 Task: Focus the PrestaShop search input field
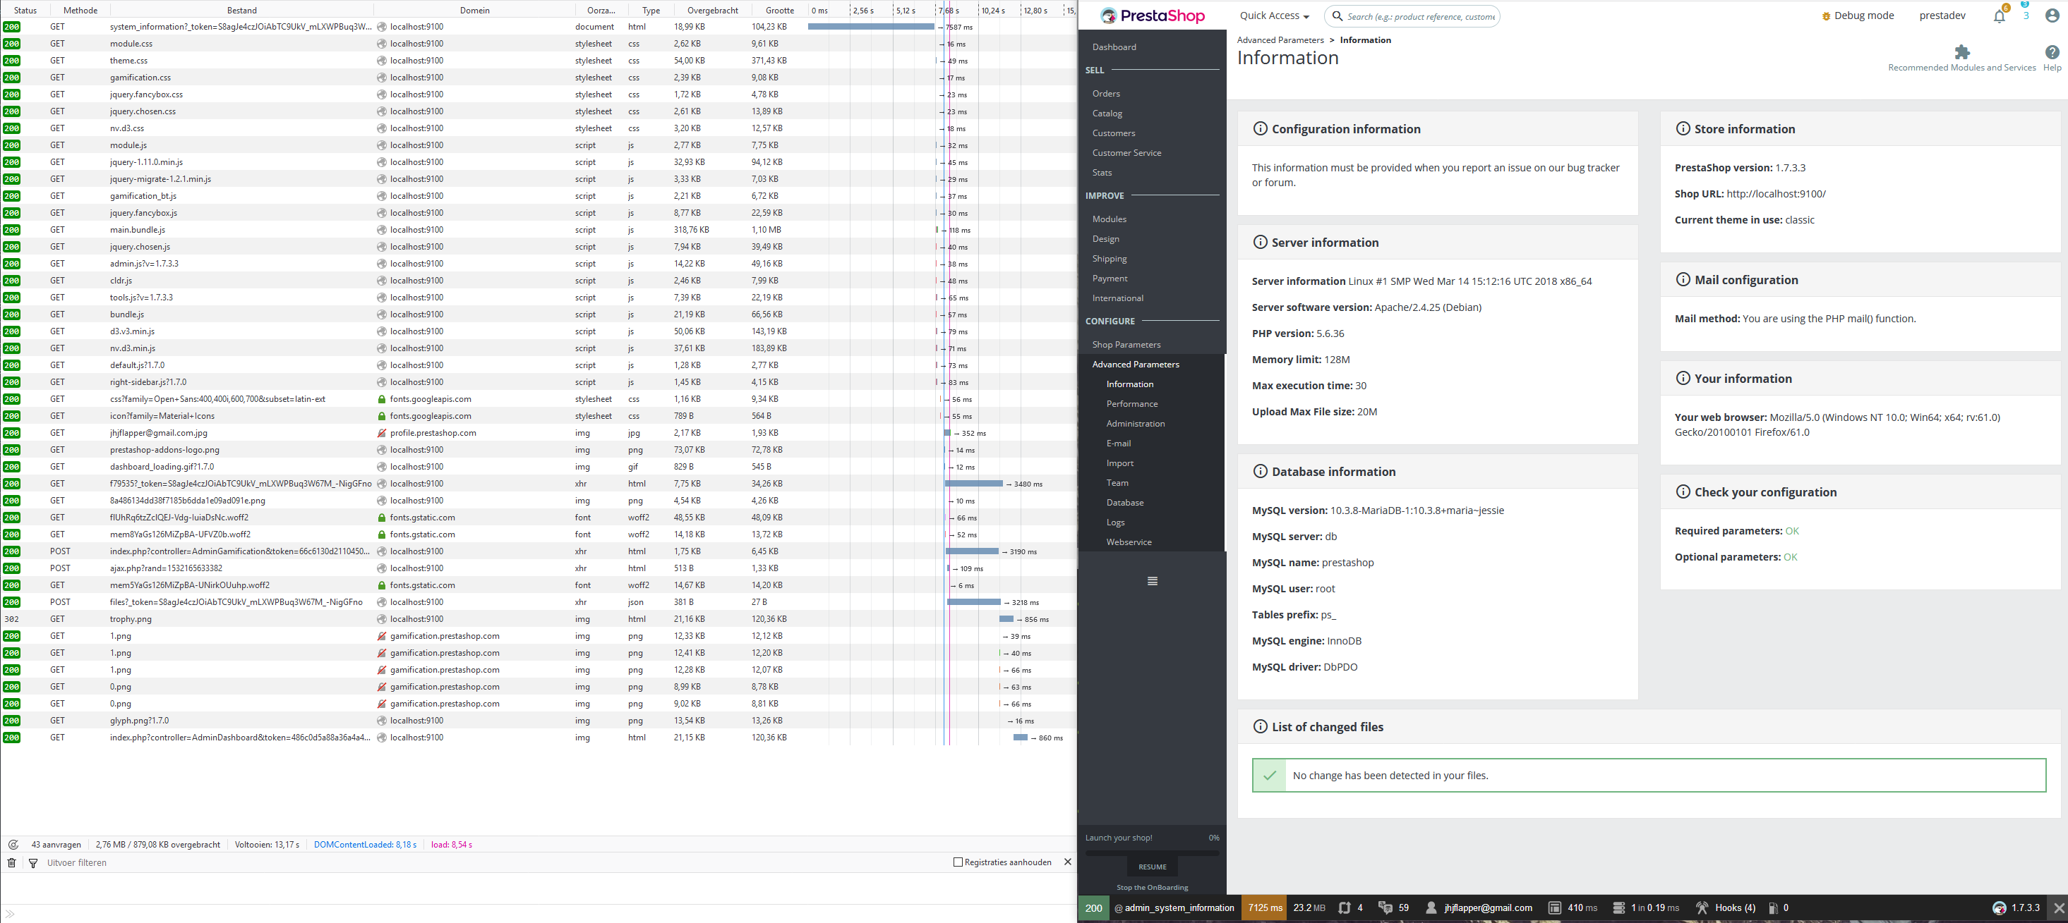point(1420,16)
